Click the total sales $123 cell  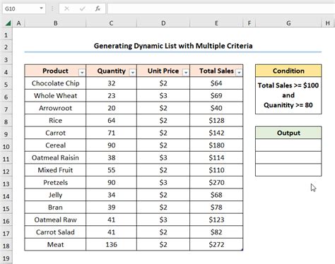(216, 220)
